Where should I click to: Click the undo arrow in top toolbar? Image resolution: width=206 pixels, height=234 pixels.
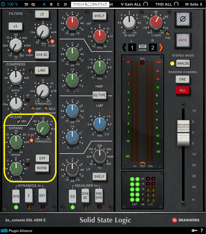pos(26,4)
